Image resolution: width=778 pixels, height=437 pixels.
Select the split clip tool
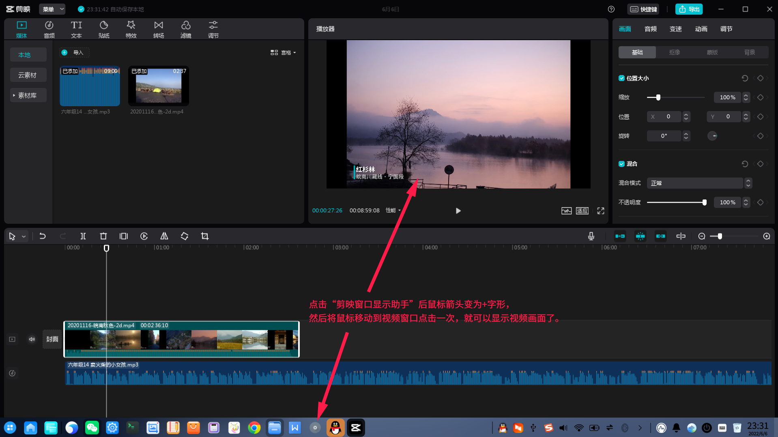pos(83,236)
